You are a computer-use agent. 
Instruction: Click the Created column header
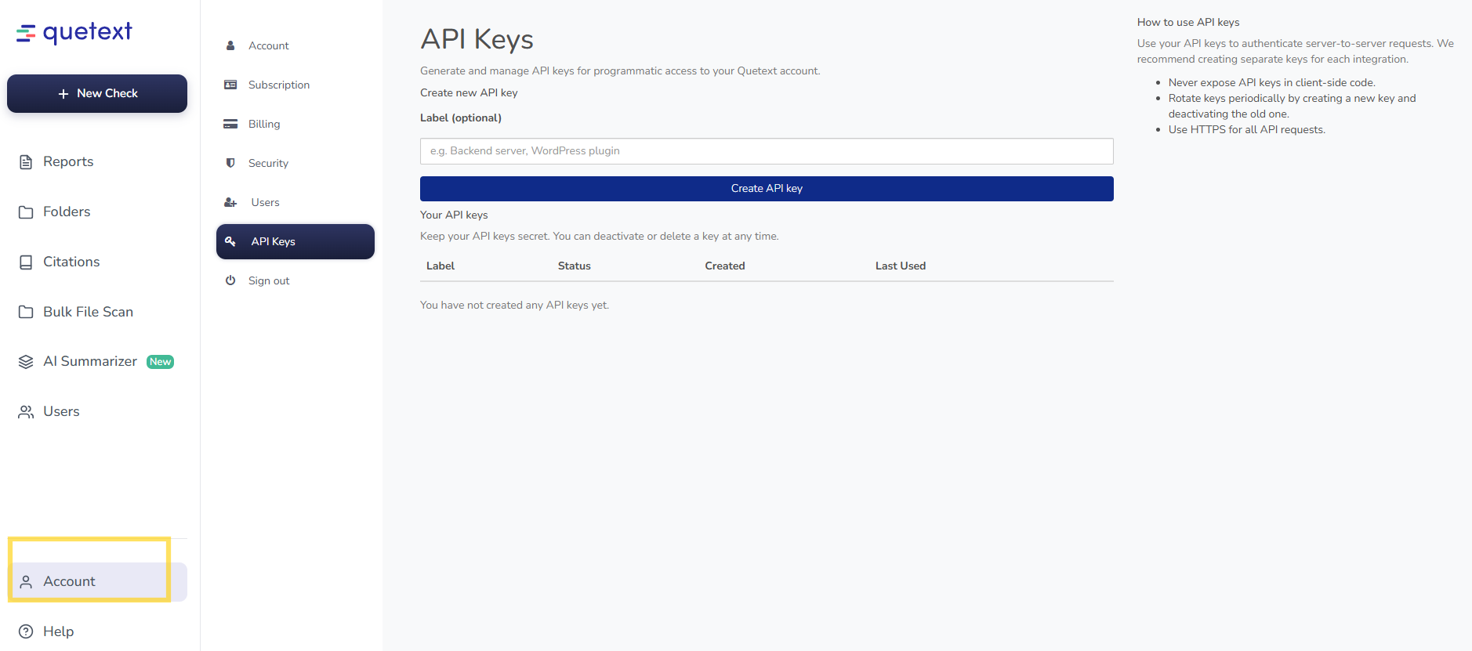[724, 266]
